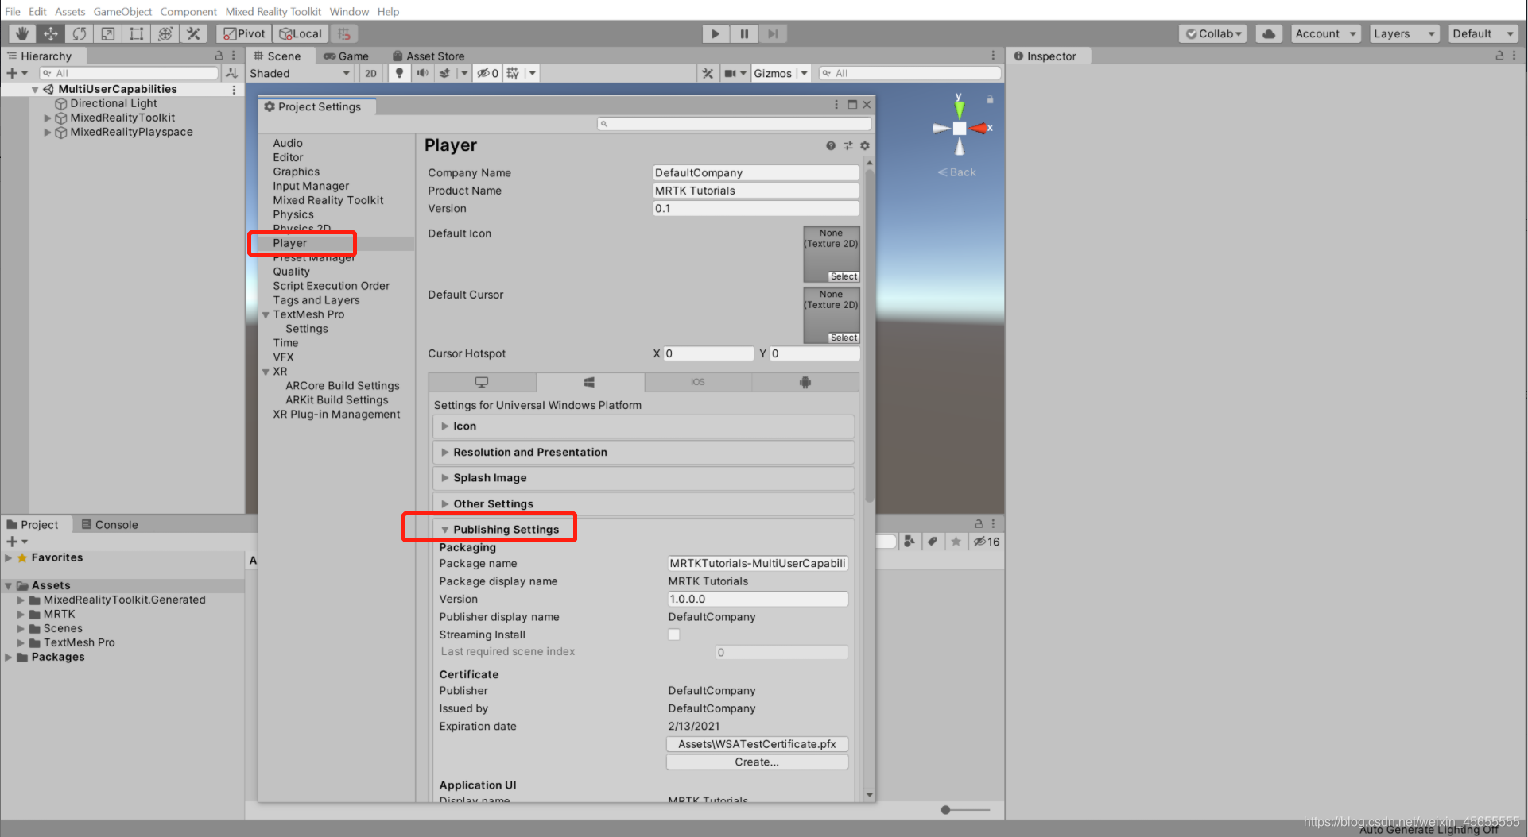Open the cloud services icon
This screenshot has width=1528, height=837.
pos(1269,33)
